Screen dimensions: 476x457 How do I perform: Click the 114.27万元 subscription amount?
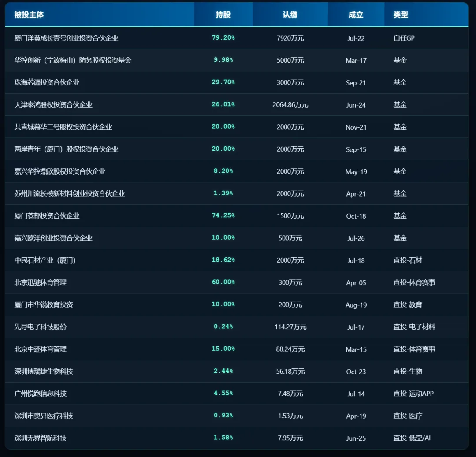[x=290, y=327]
